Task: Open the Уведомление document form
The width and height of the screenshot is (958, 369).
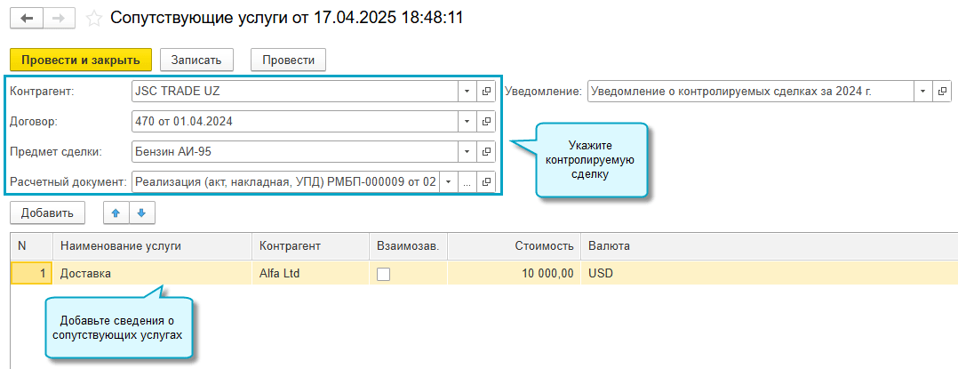Action: point(942,91)
